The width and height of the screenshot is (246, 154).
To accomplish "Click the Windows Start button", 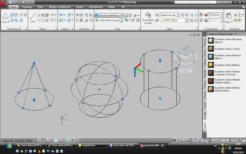I will 9,146.
